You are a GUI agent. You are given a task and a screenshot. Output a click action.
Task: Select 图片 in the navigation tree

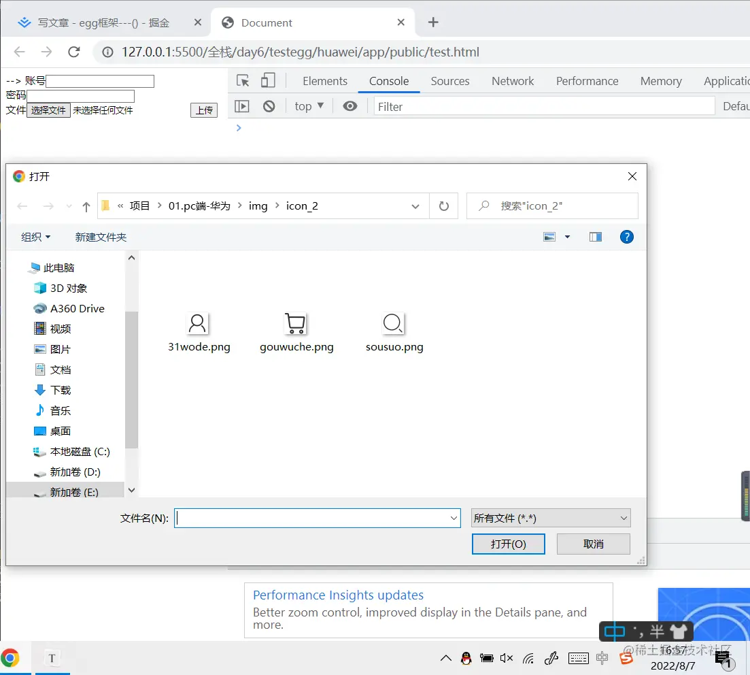52,350
